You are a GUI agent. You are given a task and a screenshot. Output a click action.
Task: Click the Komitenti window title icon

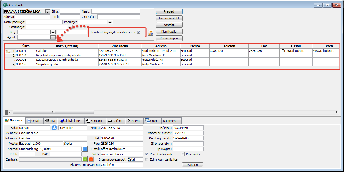5,5
